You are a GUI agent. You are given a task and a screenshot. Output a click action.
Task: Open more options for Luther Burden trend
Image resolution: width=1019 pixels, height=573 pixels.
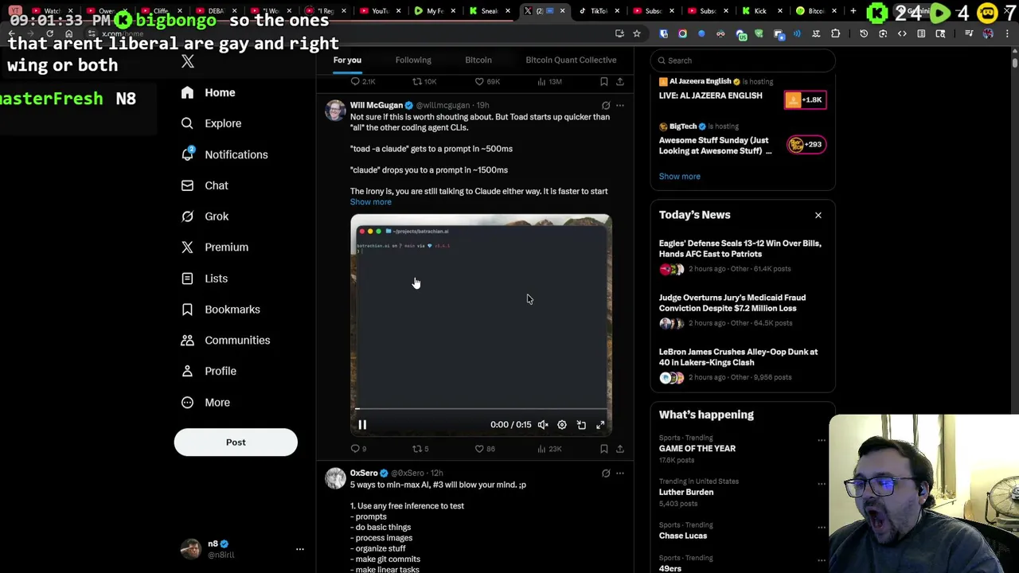(x=821, y=484)
